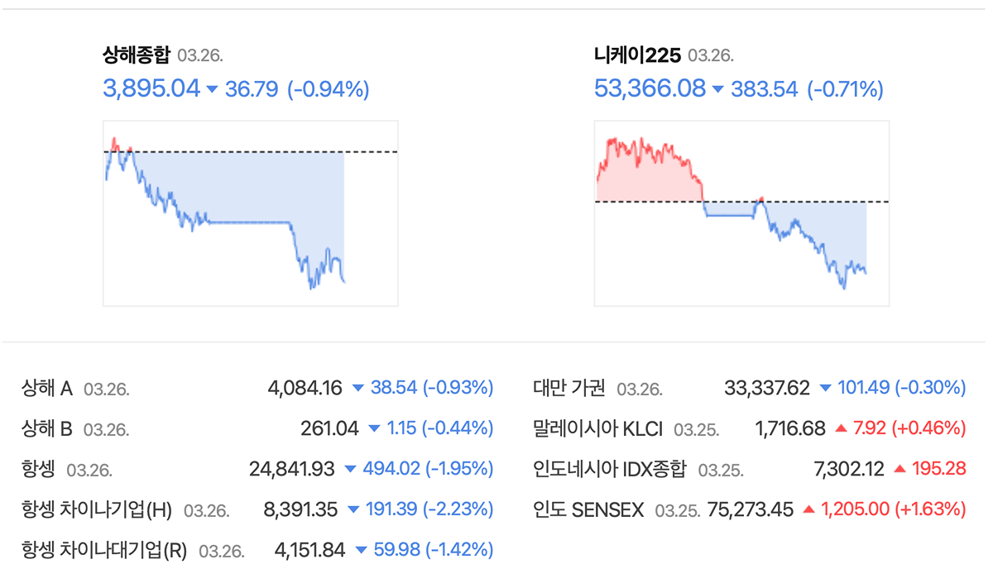Open the 대만 가권 index

click(x=569, y=388)
